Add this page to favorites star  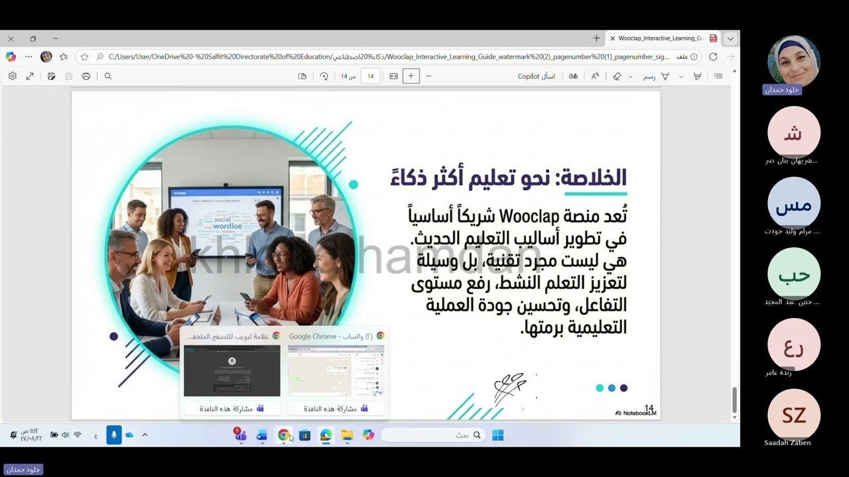[x=84, y=57]
